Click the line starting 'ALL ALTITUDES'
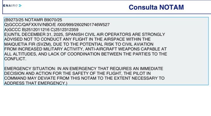The height and width of the screenshot is (116, 211). point(85,54)
